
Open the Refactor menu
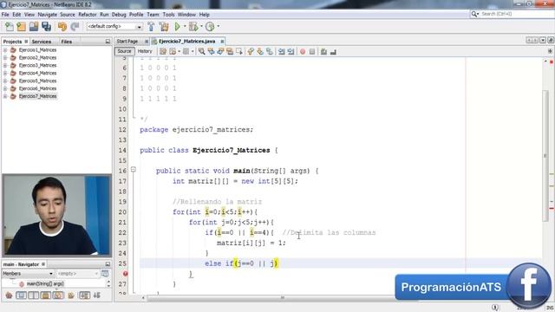88,15
